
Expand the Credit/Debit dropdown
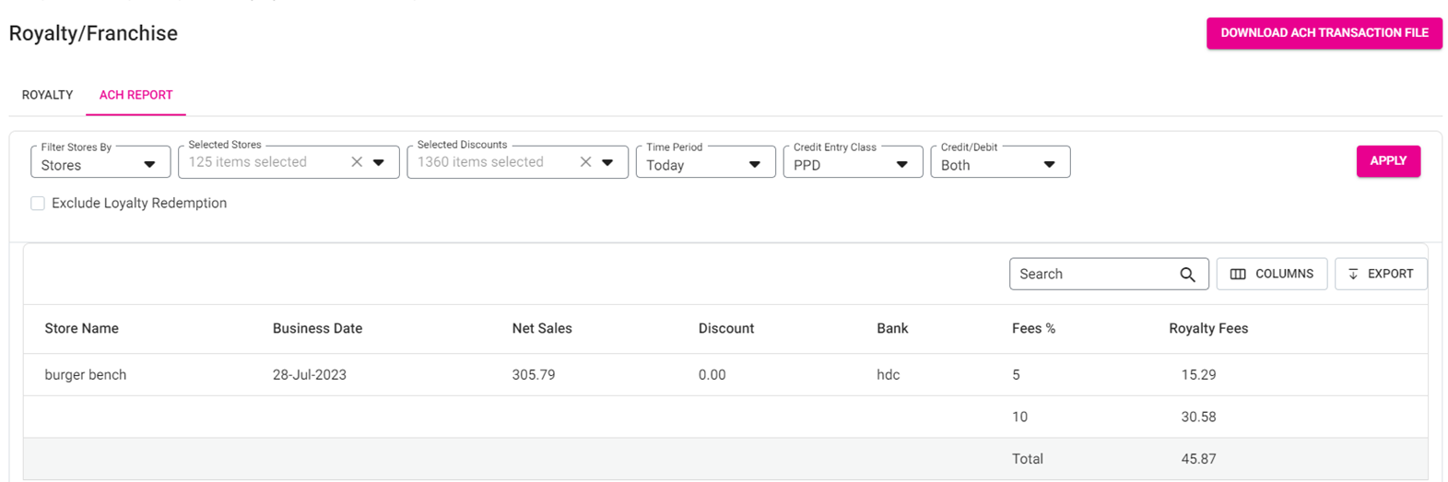[999, 165]
